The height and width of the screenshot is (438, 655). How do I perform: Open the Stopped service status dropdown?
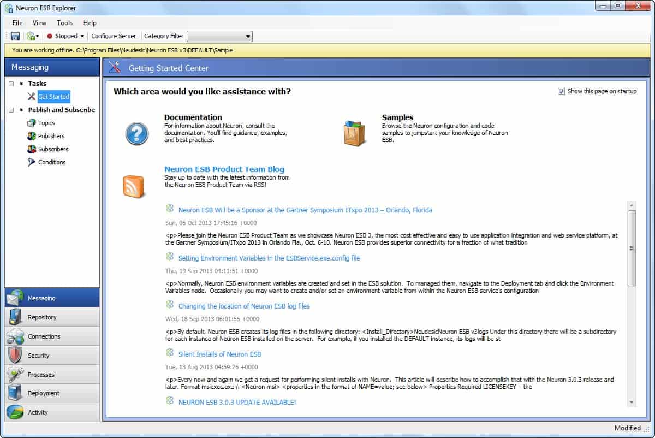65,36
